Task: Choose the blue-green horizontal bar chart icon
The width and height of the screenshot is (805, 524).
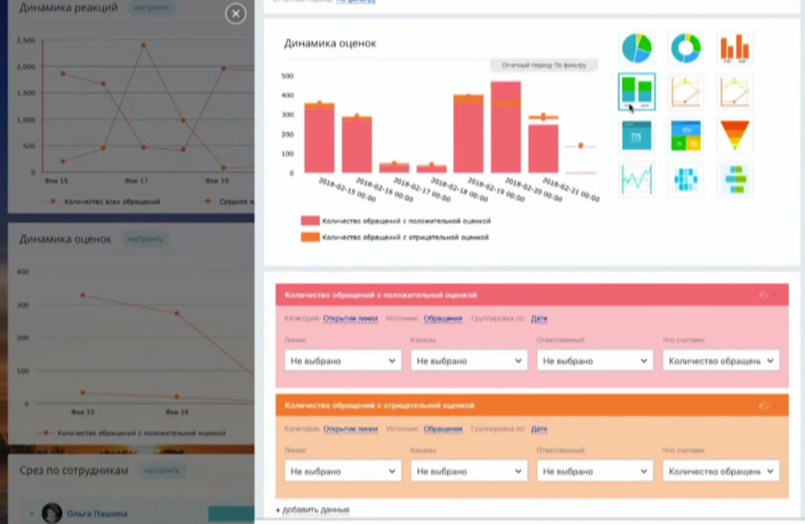Action: (734, 180)
